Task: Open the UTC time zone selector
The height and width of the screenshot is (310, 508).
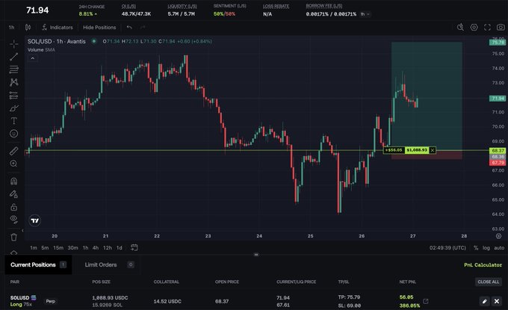Action: pos(447,248)
